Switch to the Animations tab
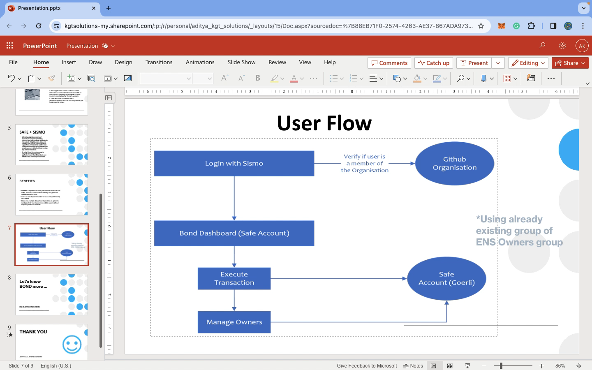The image size is (592, 370). (200, 62)
